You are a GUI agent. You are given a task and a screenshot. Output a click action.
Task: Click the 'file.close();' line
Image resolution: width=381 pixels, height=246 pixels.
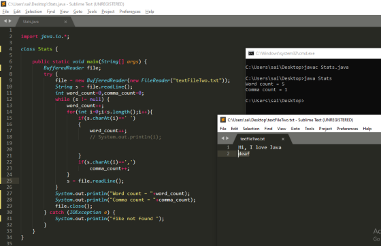(74, 206)
